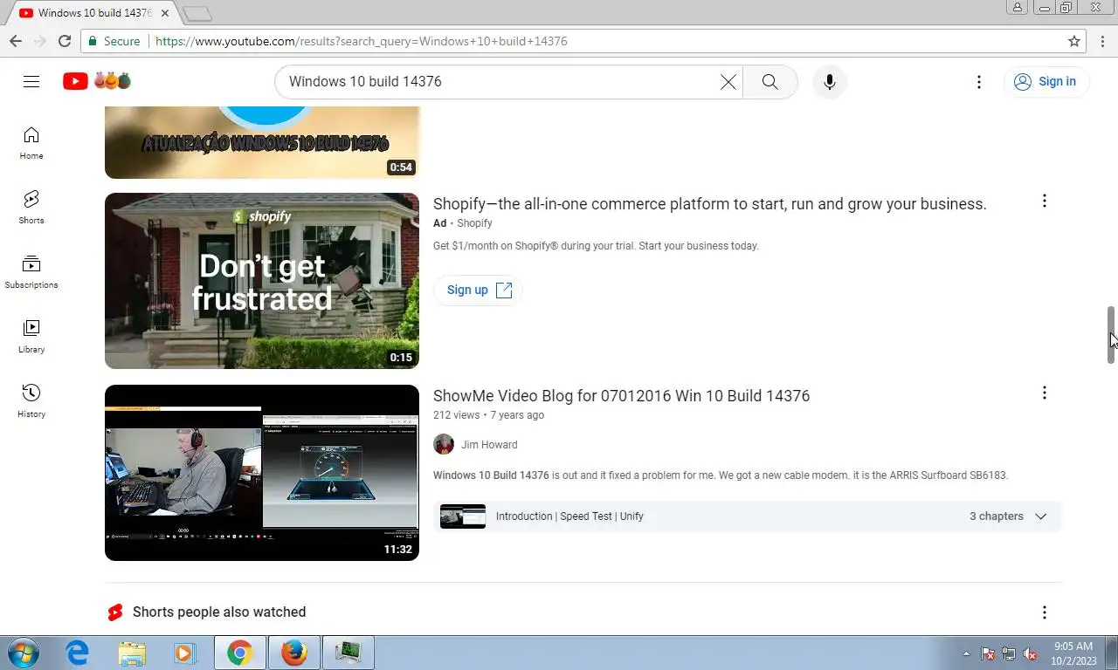Click the Action Center flag in tray

tap(988, 653)
